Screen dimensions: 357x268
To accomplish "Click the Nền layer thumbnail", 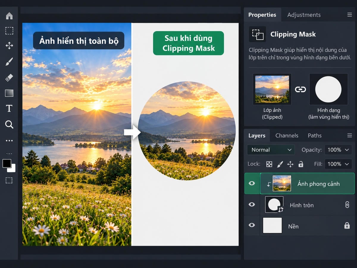I will [273, 225].
